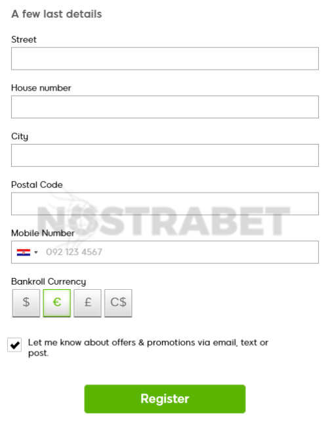This screenshot has height=435, width=328.
Task: Focus the Street input field
Action: 165,58
